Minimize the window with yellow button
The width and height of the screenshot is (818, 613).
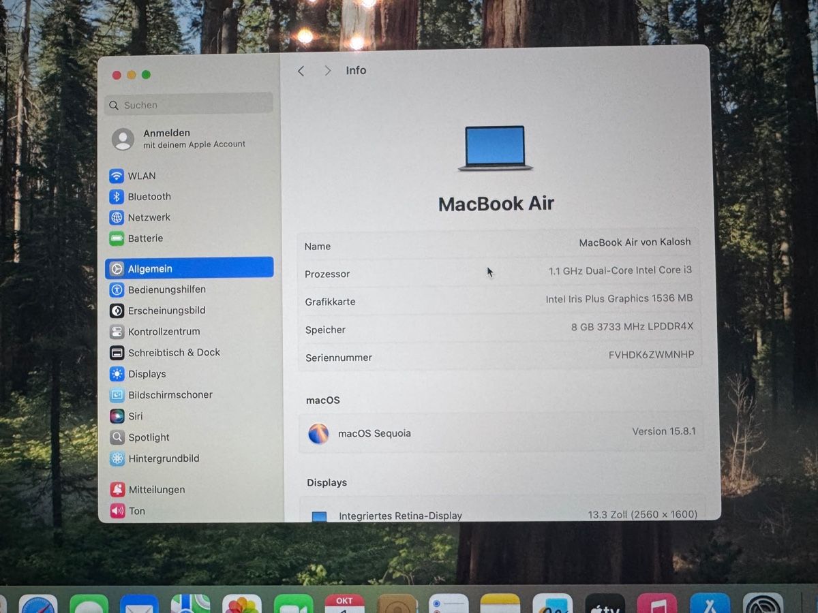coord(132,75)
